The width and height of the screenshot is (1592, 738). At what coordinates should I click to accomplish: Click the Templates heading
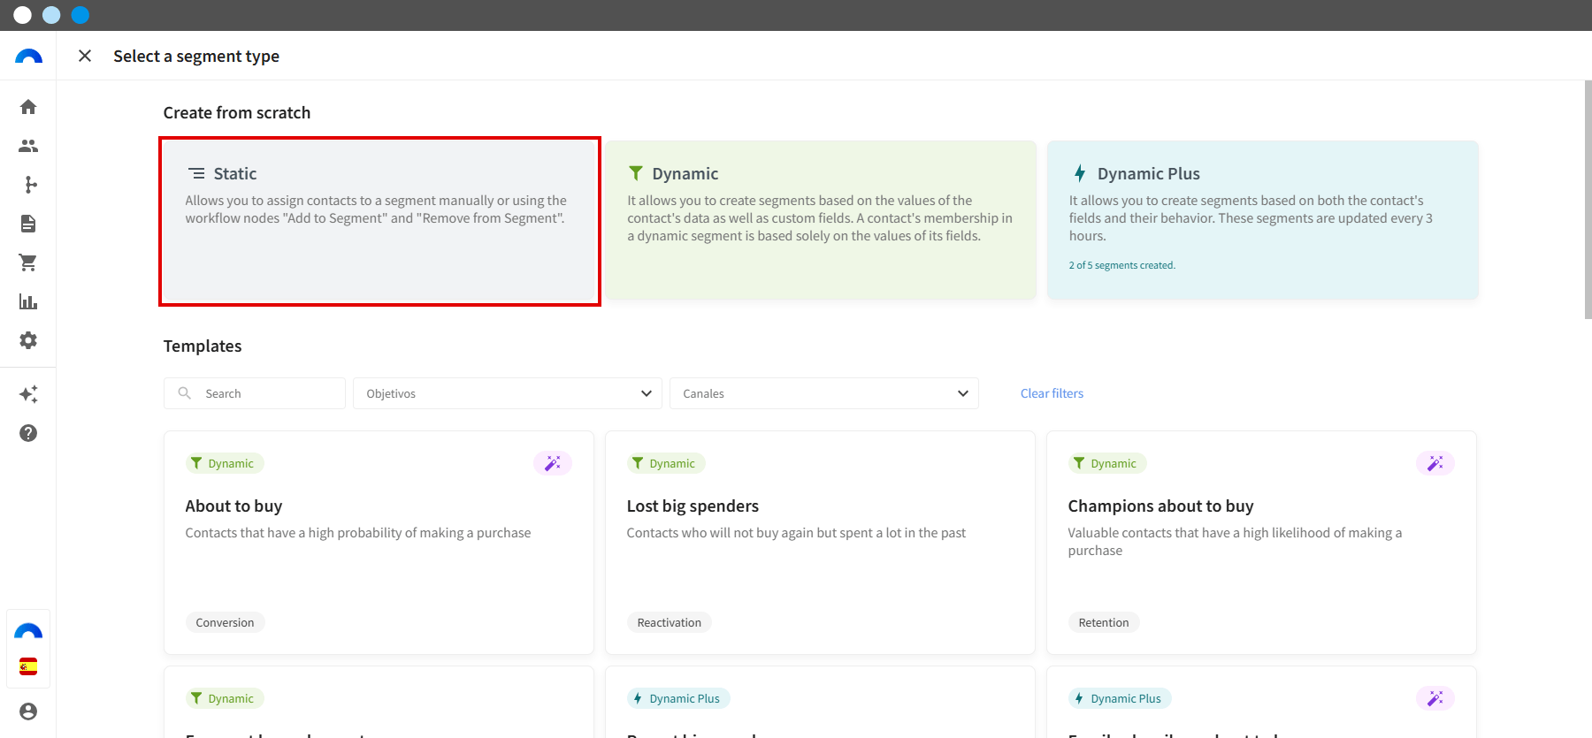(x=203, y=346)
